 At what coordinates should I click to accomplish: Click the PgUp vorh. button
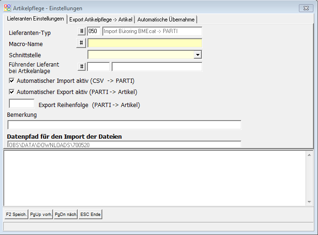(x=41, y=215)
